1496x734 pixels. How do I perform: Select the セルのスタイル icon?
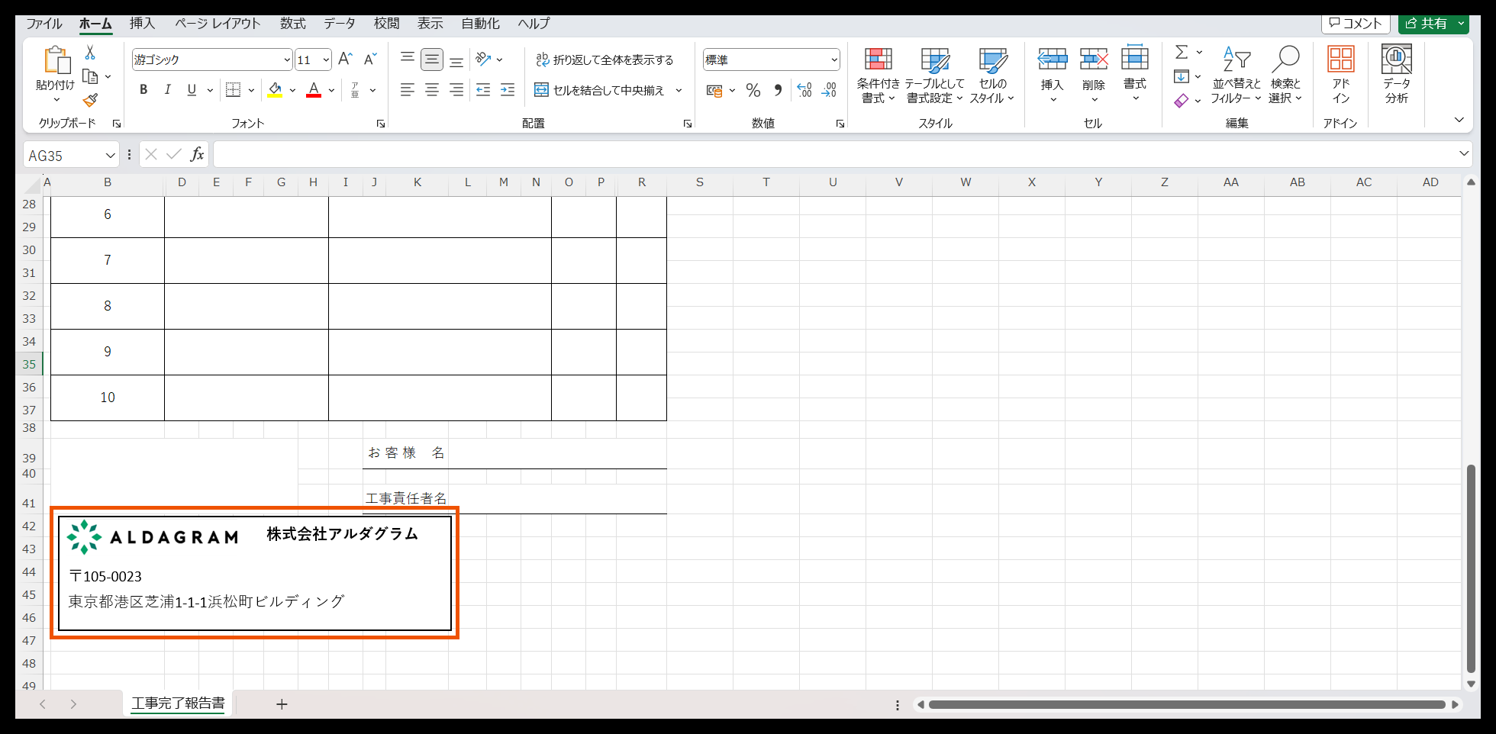click(991, 74)
